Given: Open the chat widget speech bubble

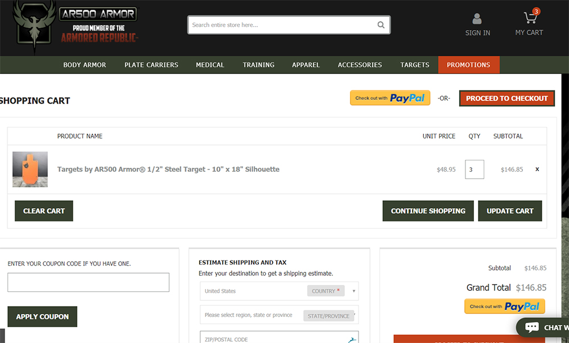Looking at the screenshot, I should click(x=532, y=328).
